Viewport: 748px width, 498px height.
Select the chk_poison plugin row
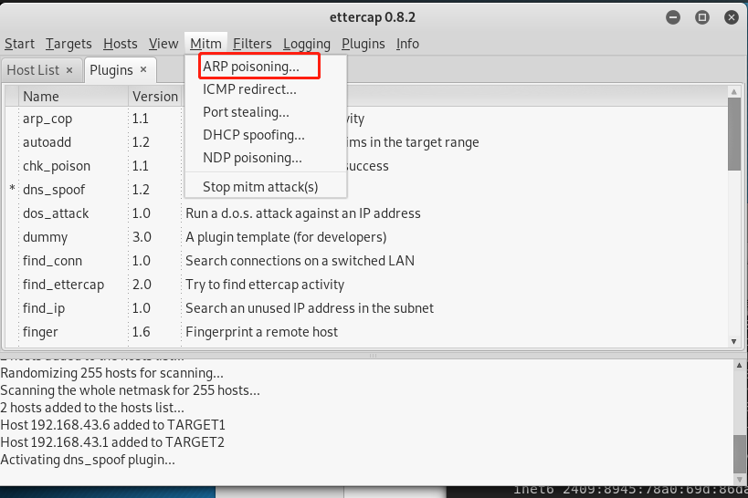pos(366,166)
